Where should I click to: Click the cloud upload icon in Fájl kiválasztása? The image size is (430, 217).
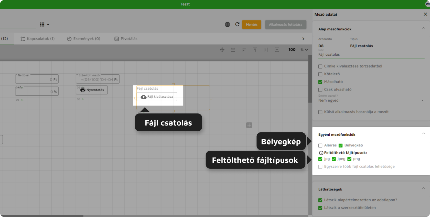(x=144, y=97)
